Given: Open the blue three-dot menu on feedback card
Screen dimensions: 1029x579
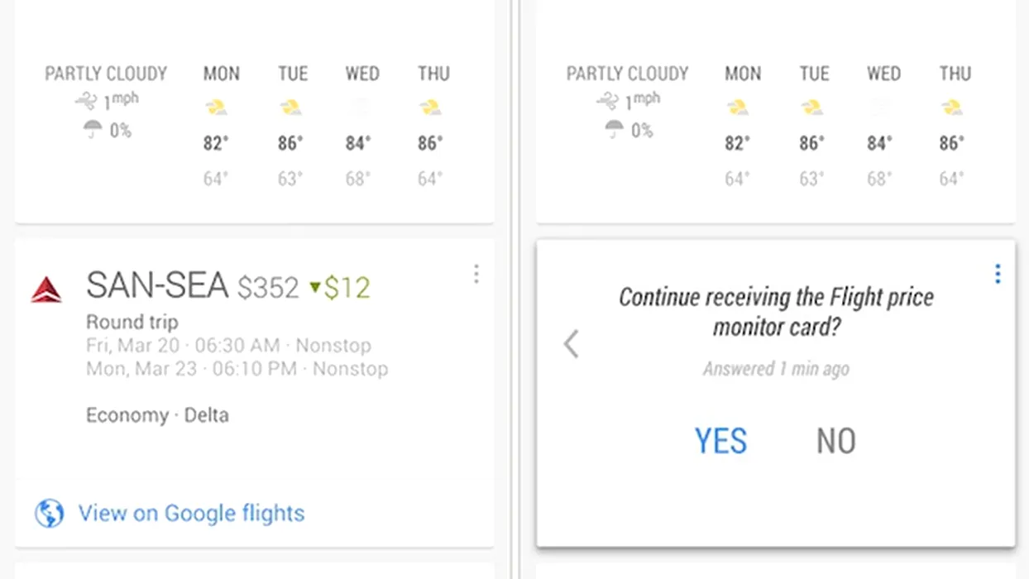Looking at the screenshot, I should (x=998, y=274).
